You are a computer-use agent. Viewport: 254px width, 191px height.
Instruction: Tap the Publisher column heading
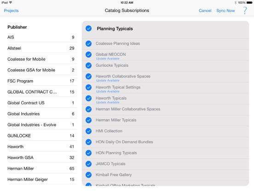pos(17,27)
